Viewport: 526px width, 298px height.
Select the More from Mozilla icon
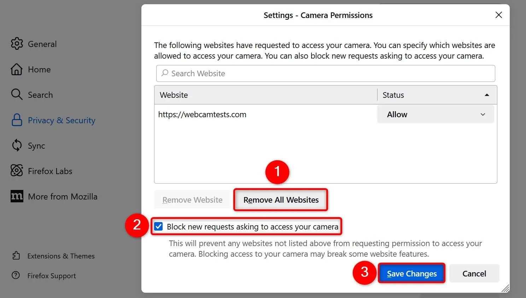point(17,196)
